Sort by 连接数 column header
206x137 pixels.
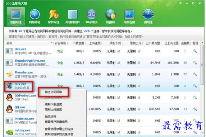click(x=185, y=43)
